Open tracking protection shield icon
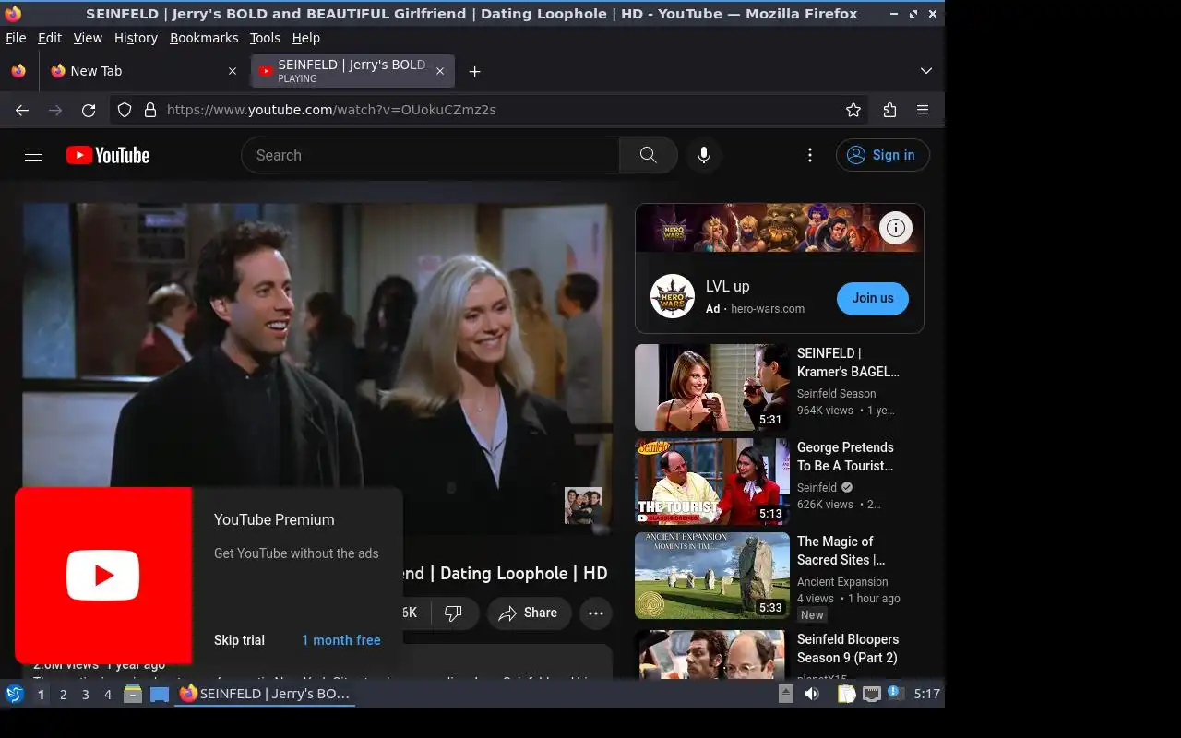This screenshot has width=1181, height=738. coord(125,110)
